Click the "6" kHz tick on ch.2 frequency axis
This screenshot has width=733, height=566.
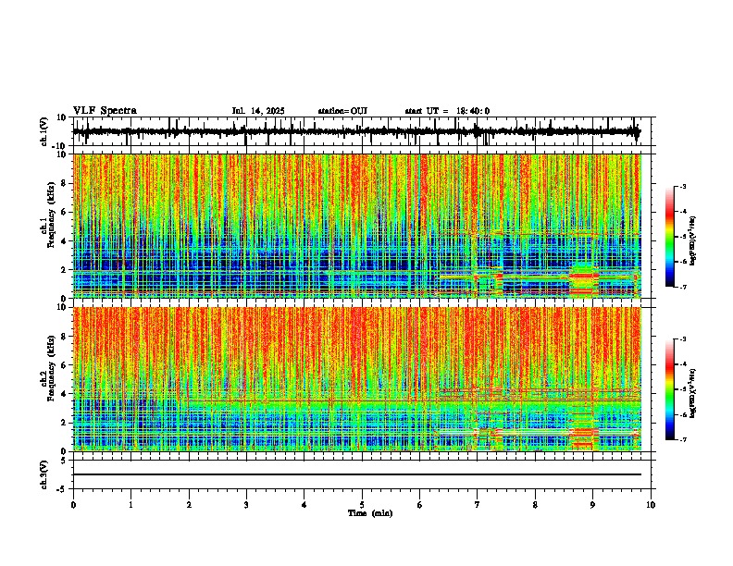[65, 365]
